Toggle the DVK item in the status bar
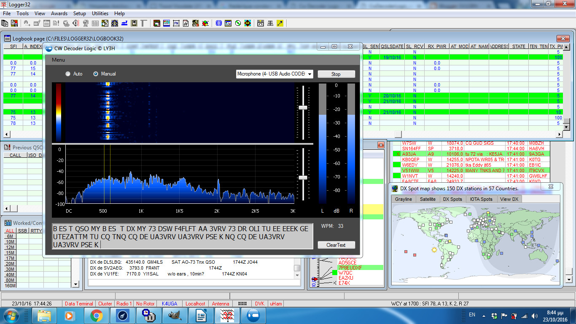This screenshot has width=576, height=324. (260, 303)
